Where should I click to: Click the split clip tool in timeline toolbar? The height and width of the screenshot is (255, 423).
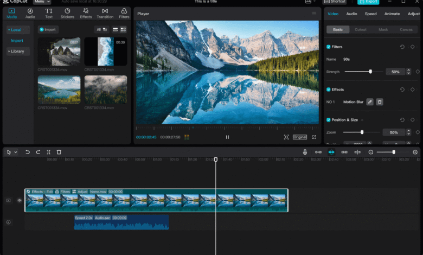[48, 152]
